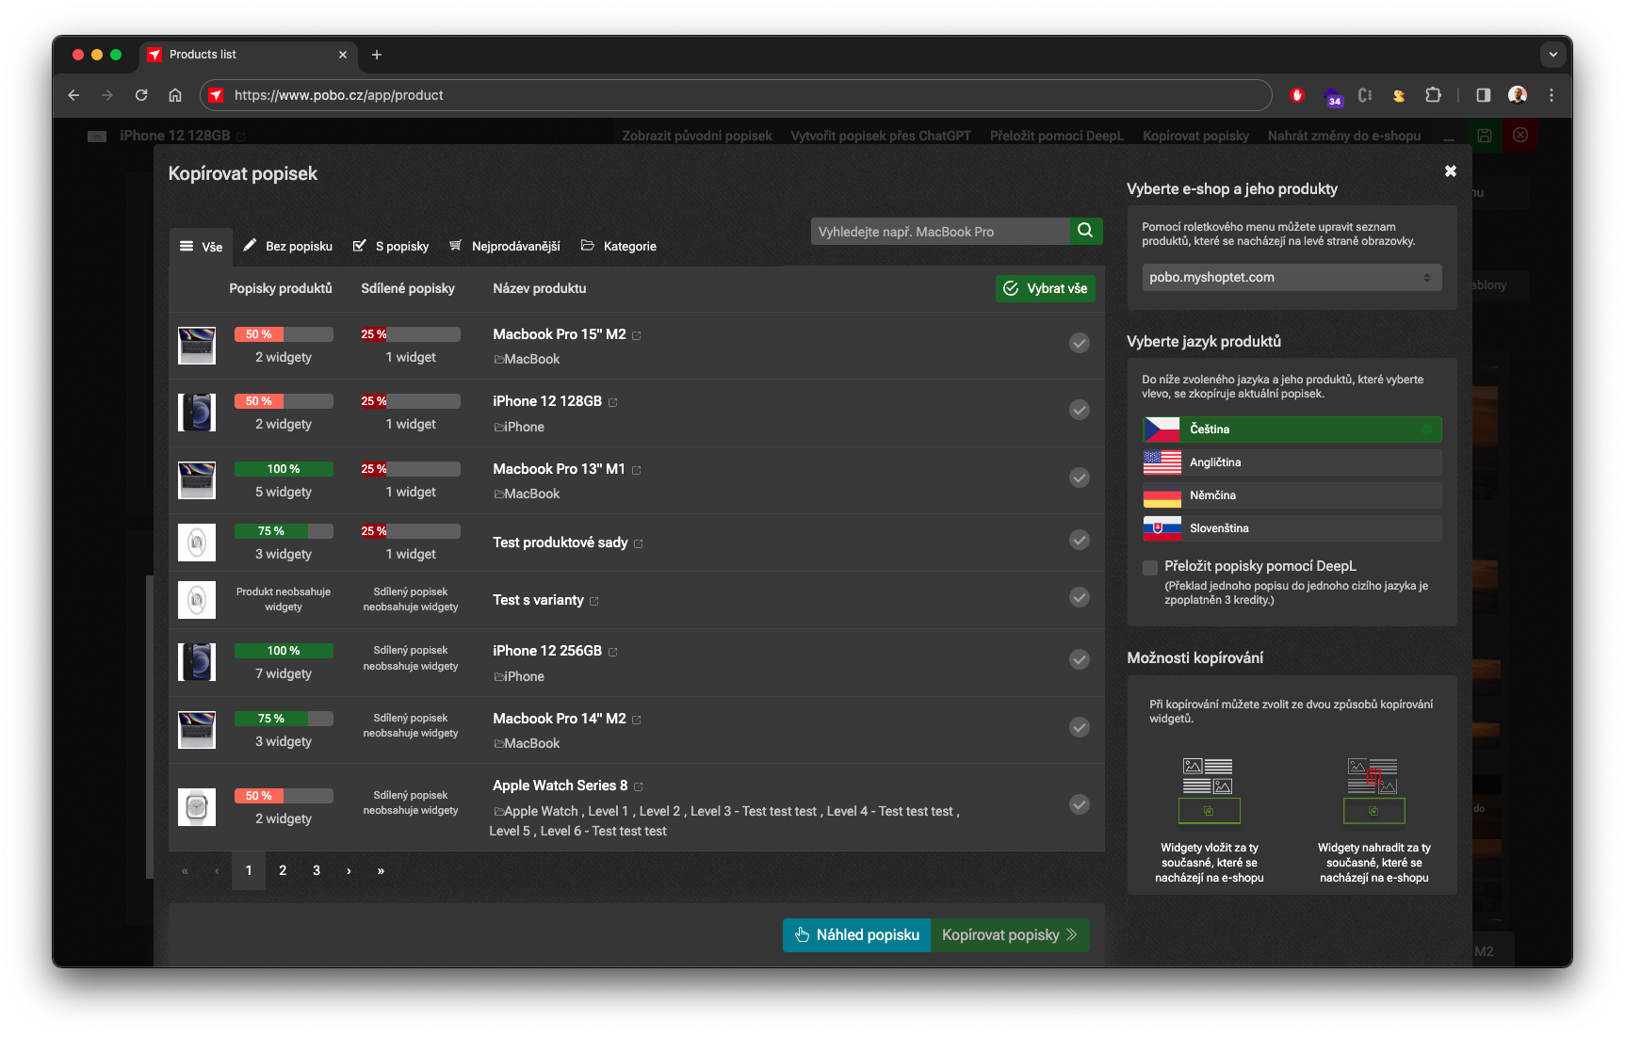
Task: Click the Vybrat vše button
Action: (x=1046, y=289)
